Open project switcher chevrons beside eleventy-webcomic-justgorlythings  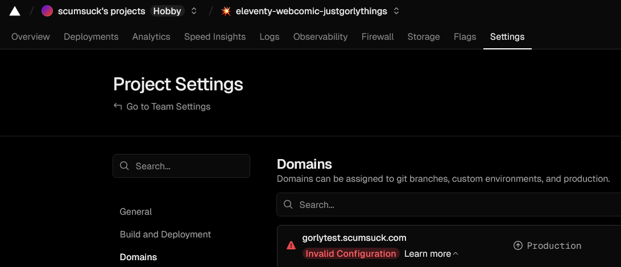tap(396, 11)
